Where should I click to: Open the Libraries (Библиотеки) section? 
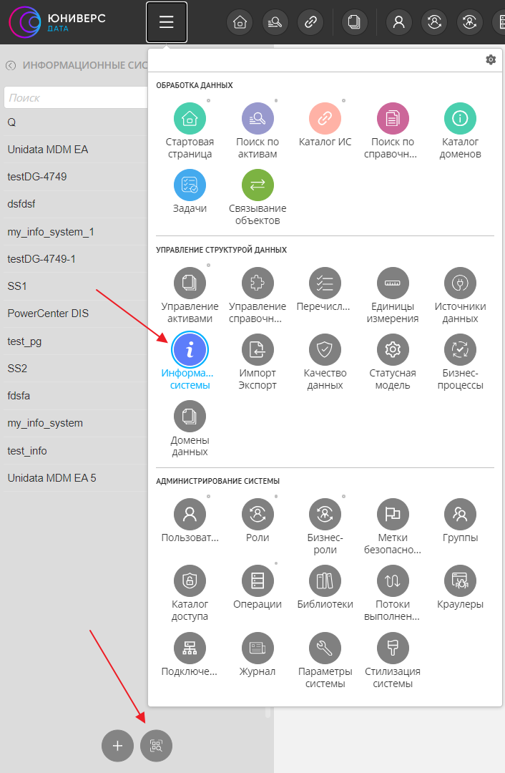[x=325, y=581]
